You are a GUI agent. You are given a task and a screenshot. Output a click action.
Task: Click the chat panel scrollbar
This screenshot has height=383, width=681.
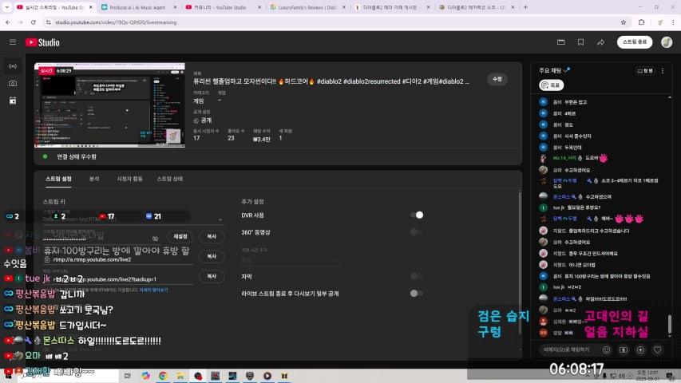669,323
